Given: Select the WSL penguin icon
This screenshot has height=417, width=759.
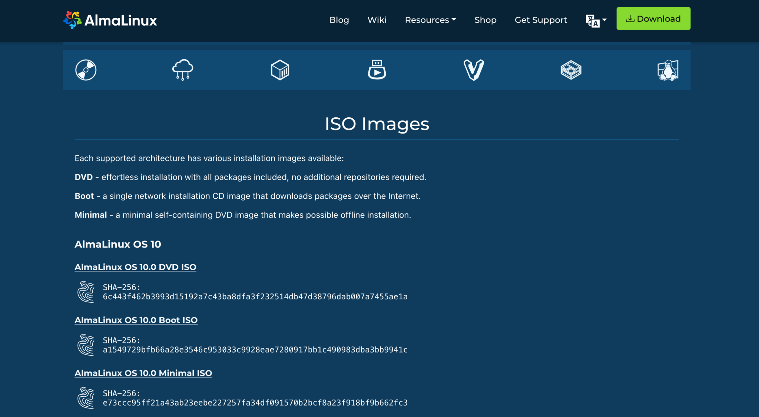Looking at the screenshot, I should [x=668, y=70].
